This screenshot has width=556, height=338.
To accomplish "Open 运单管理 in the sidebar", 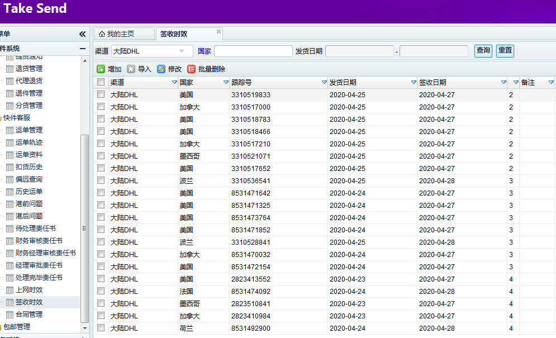I will pos(28,130).
